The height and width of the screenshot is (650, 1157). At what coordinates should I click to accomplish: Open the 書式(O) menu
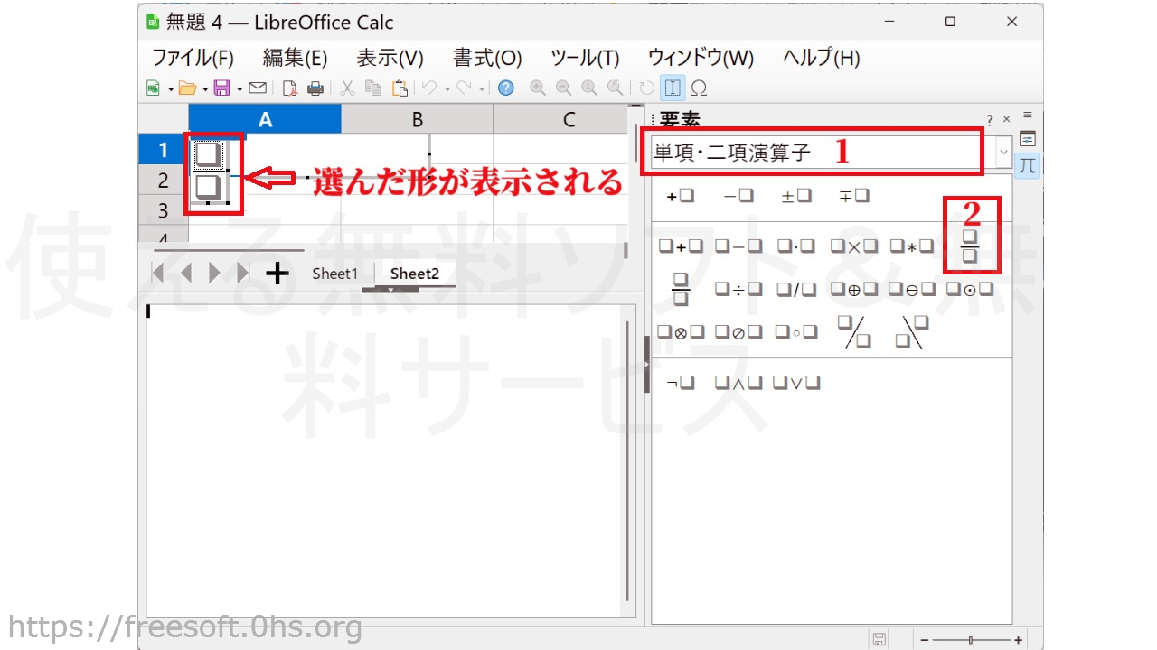tap(487, 58)
